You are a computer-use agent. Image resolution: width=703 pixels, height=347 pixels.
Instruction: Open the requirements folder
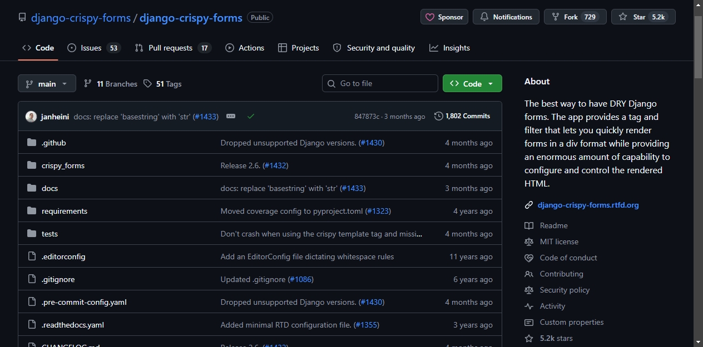coord(65,211)
